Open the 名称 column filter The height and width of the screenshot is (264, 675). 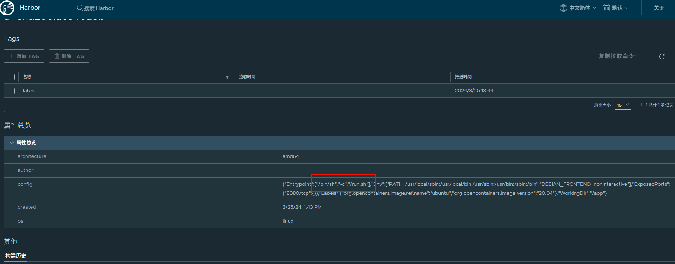tap(227, 77)
